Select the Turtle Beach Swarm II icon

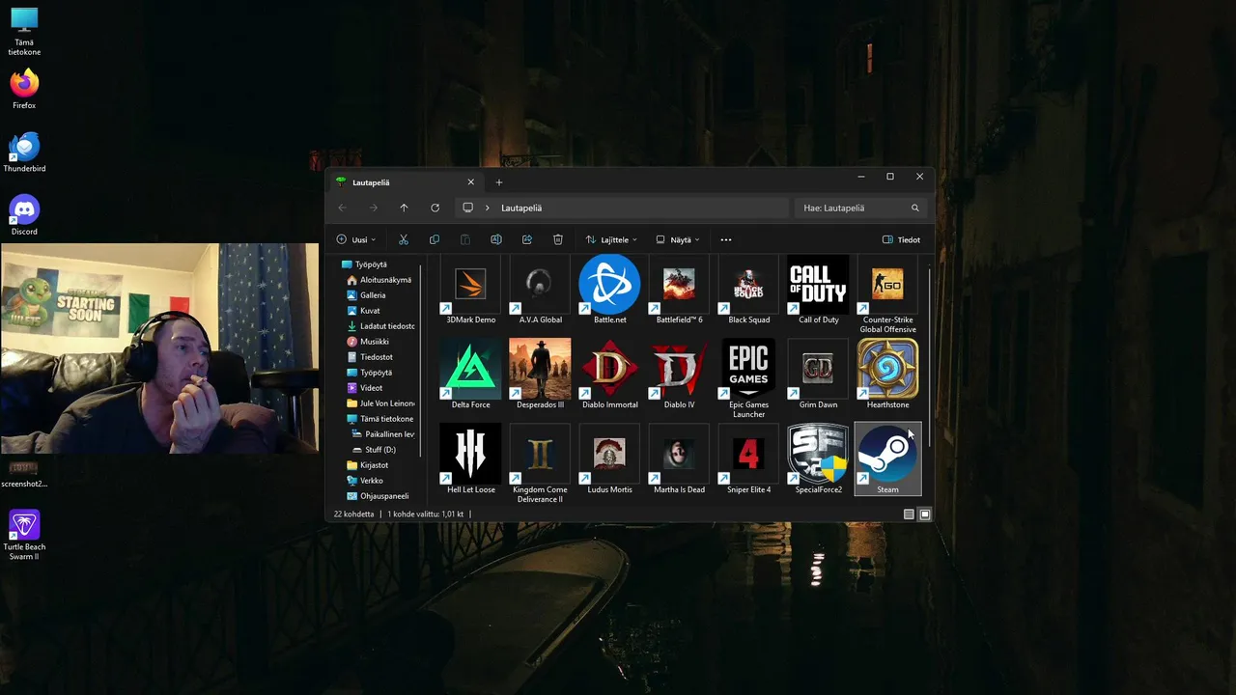[24, 535]
